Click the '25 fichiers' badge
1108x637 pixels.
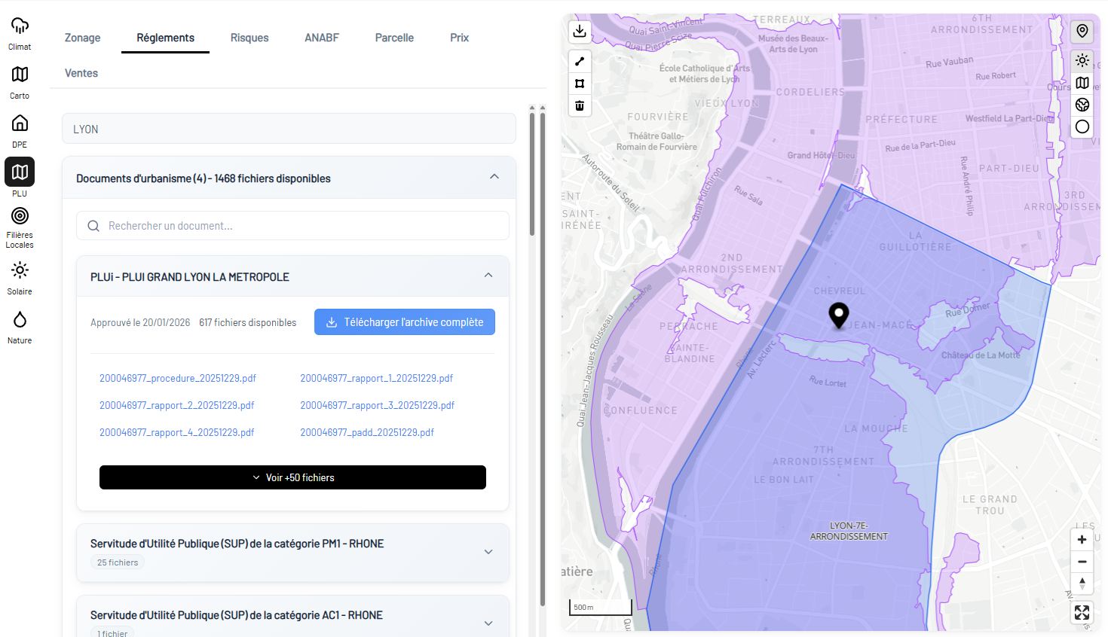click(x=118, y=562)
